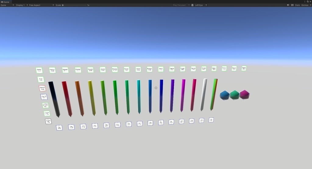This screenshot has height=169, width=312.
Task: Click the cyan pen
Action: pyautogui.click(x=139, y=97)
